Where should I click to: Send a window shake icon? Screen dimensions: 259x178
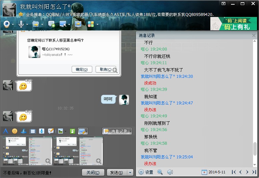pyautogui.click(x=33, y=131)
